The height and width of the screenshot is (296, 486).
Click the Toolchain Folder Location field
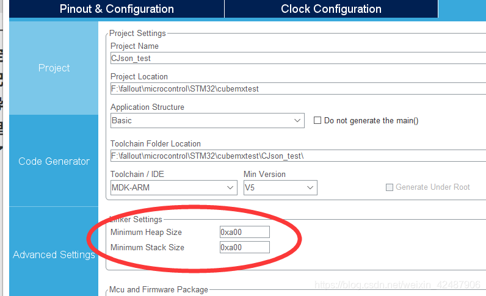(x=298, y=156)
